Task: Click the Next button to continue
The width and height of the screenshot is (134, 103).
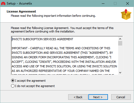Action: [98, 97]
